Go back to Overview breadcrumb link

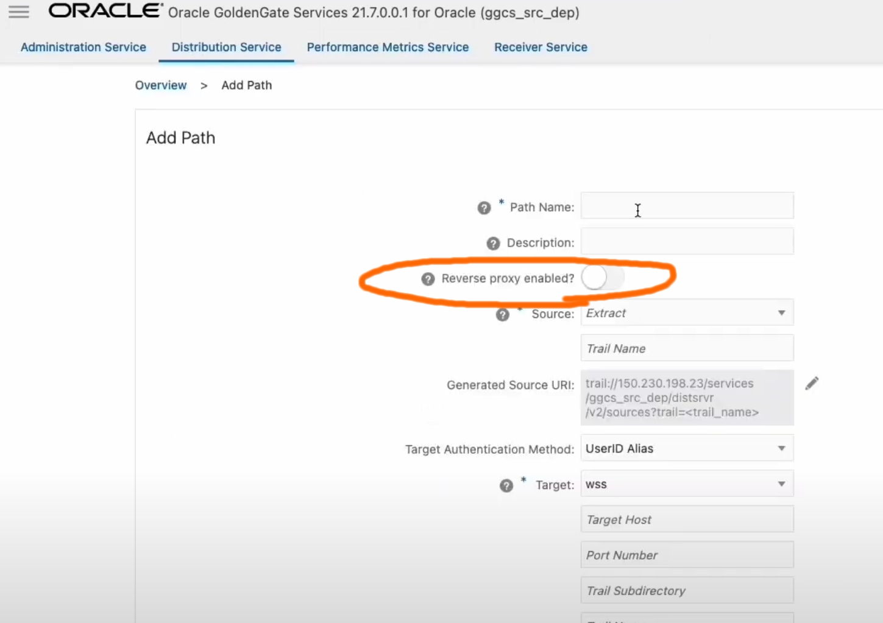[161, 85]
